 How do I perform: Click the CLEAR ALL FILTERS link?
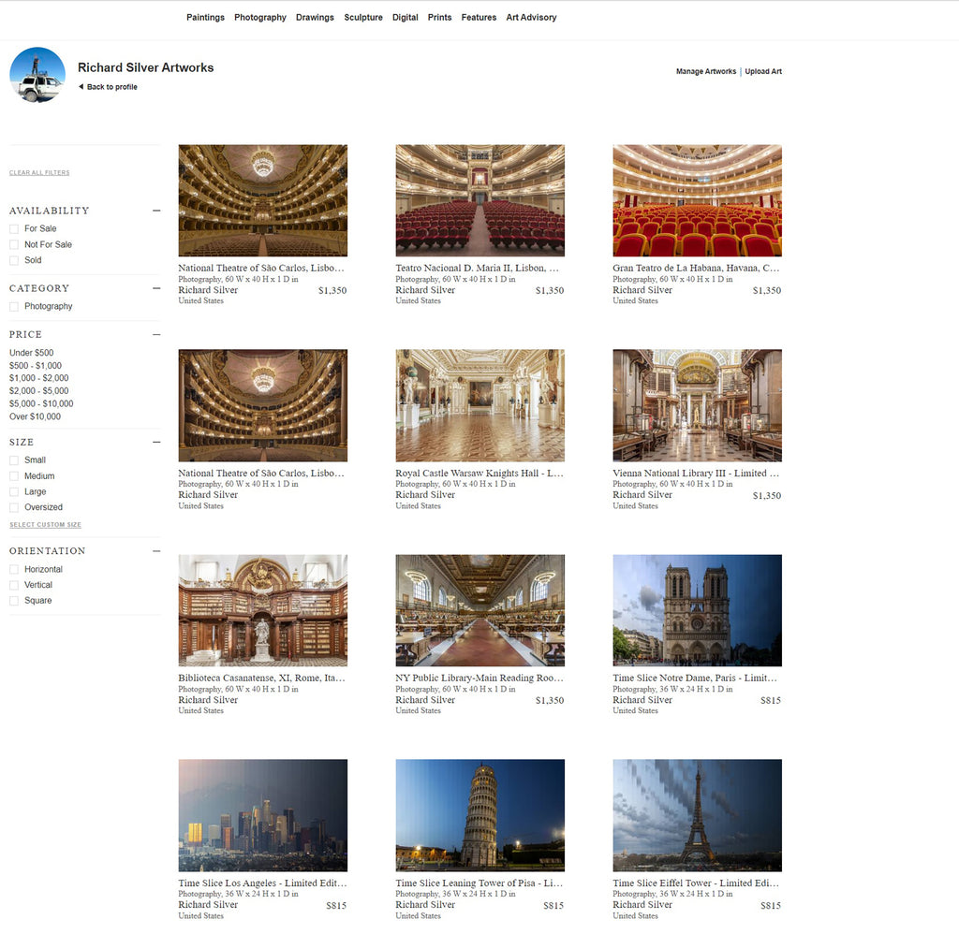point(39,172)
